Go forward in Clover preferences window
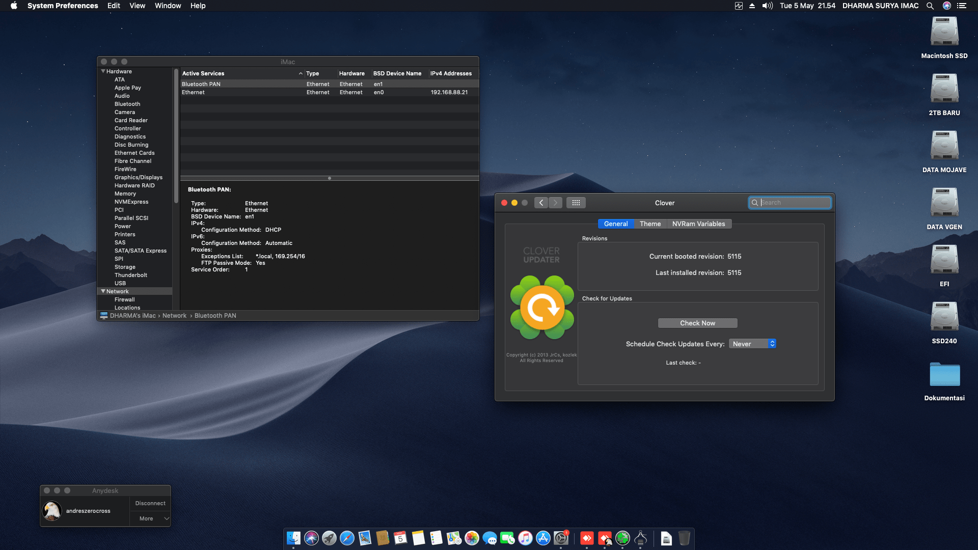This screenshot has height=550, width=978. pos(555,203)
